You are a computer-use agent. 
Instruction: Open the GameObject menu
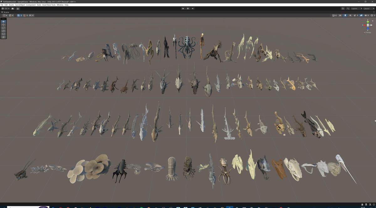pyautogui.click(x=19, y=5)
